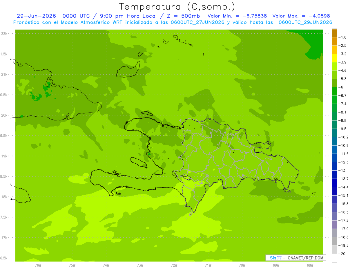Click the "-6.7" colorbar label
Viewport: 348px width, 269px height.
click(342, 95)
